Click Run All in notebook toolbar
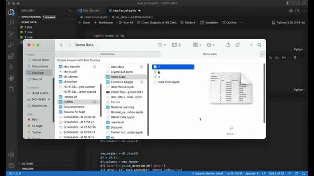Image resolution: width=314 pixels, height=176 pixels. coord(126,22)
